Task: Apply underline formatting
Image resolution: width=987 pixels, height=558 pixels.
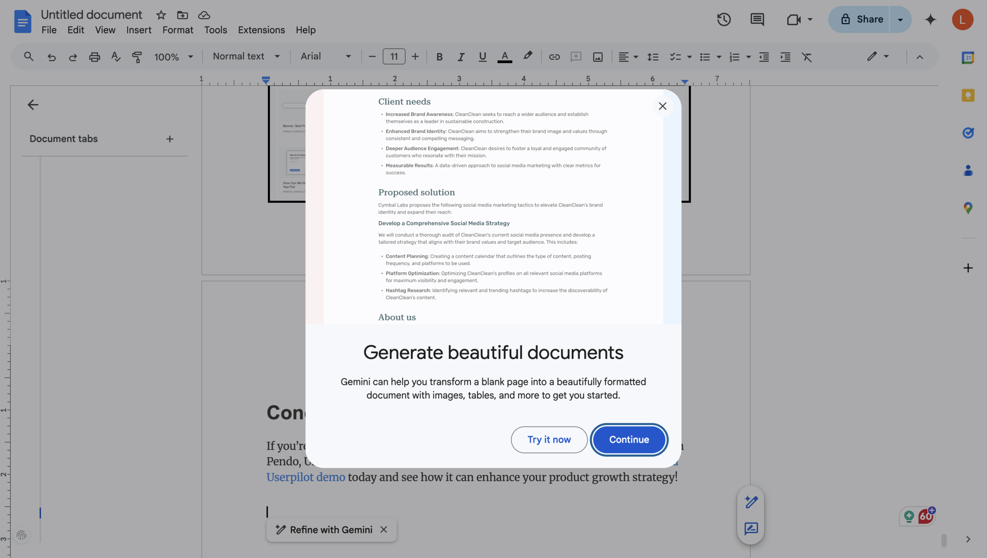Action: click(482, 57)
